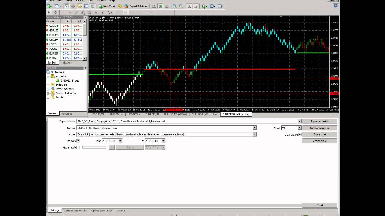Select the trendline drawing tool
The image size is (385, 216).
pos(76,13)
